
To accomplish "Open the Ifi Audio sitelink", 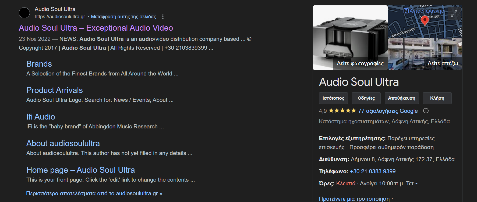I will coord(41,117).
